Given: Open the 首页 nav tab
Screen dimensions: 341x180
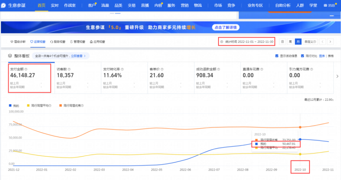Looking at the screenshot, I should 42,5.
